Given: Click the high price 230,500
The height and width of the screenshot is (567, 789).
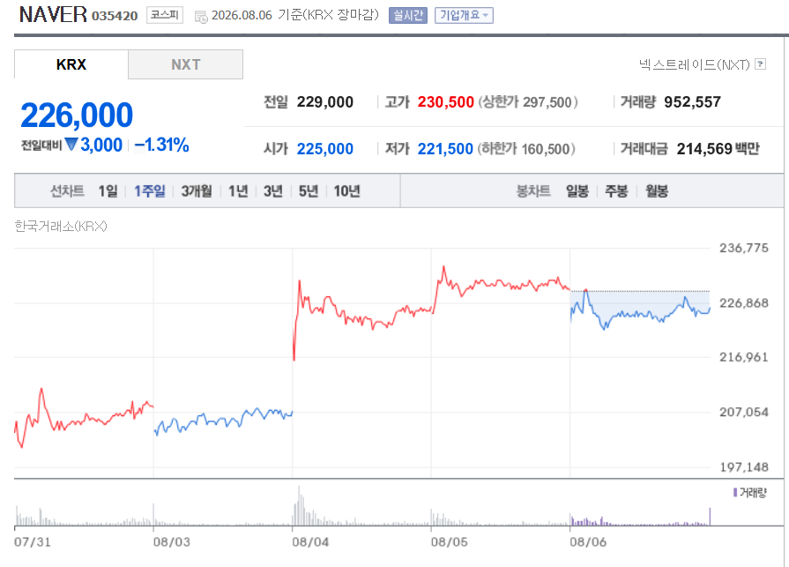Looking at the screenshot, I should 446,102.
